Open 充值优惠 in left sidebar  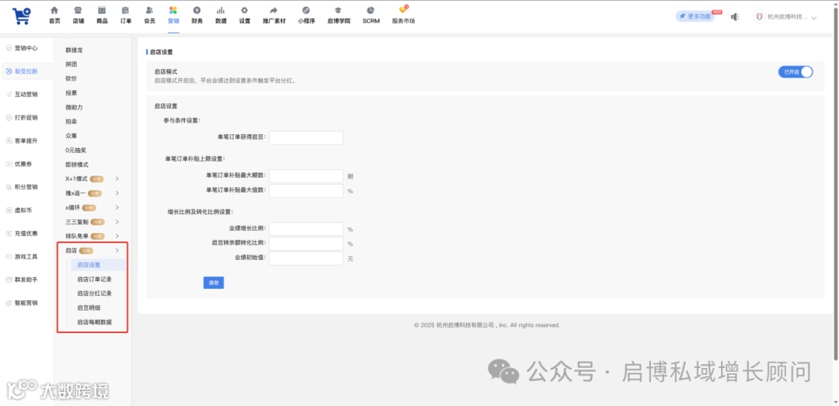coord(26,233)
